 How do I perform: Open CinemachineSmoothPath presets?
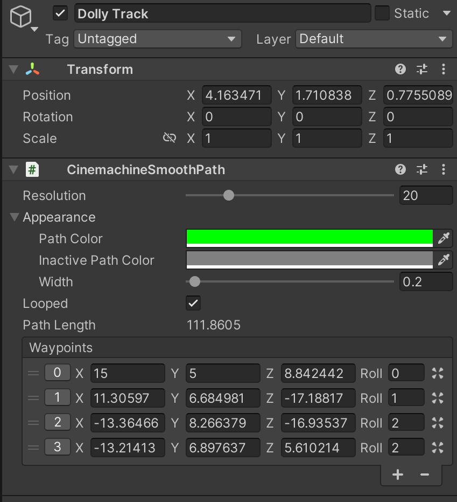[x=422, y=169]
